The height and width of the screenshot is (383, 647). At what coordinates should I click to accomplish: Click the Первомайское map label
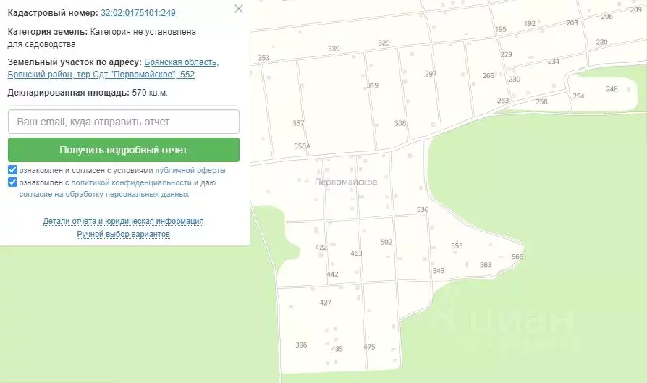click(x=346, y=182)
